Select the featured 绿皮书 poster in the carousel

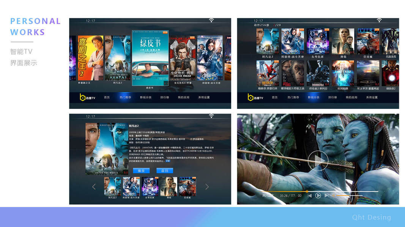click(150, 58)
